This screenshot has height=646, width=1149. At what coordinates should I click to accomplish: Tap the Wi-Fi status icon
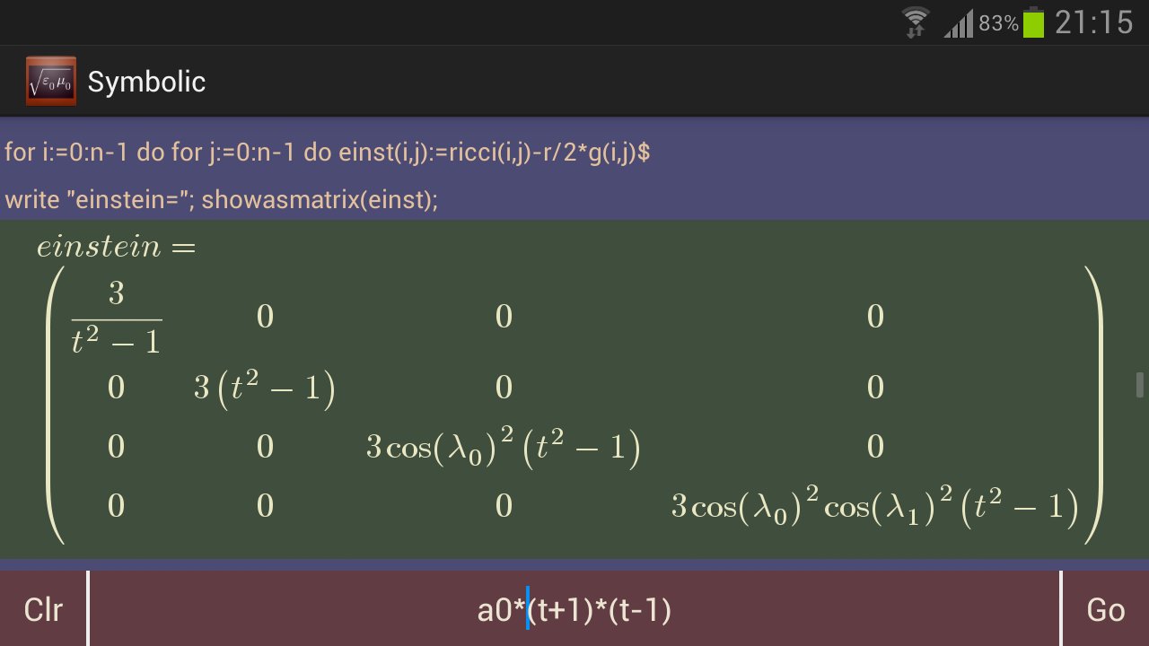pyautogui.click(x=917, y=22)
